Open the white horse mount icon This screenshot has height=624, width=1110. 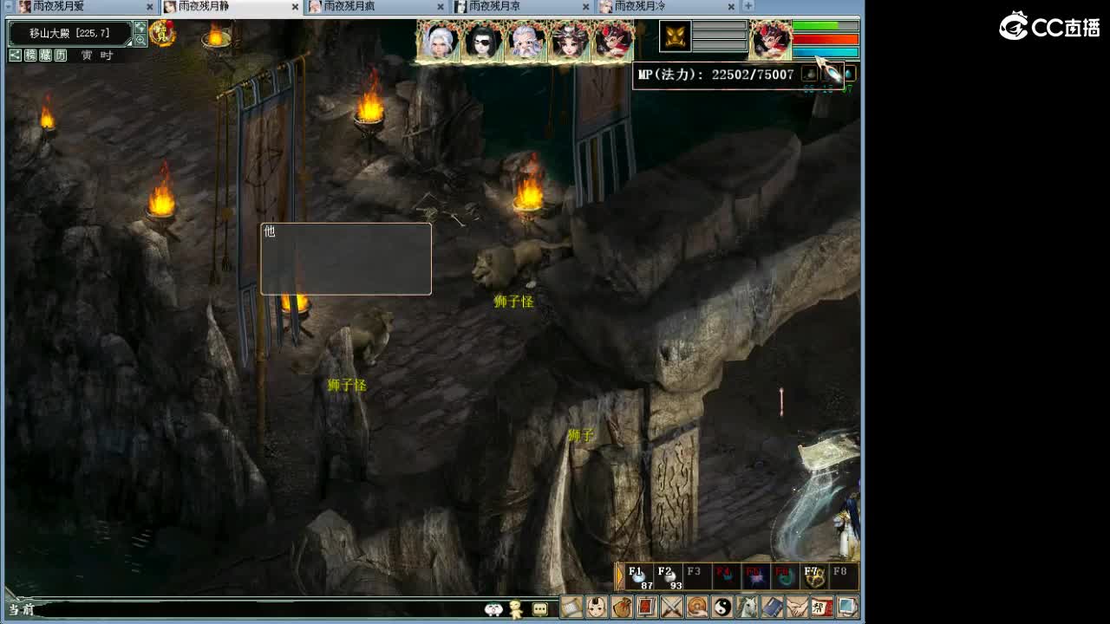coord(748,607)
